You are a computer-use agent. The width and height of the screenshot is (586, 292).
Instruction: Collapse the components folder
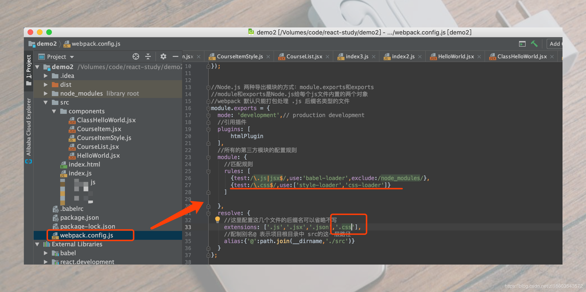[x=54, y=111]
